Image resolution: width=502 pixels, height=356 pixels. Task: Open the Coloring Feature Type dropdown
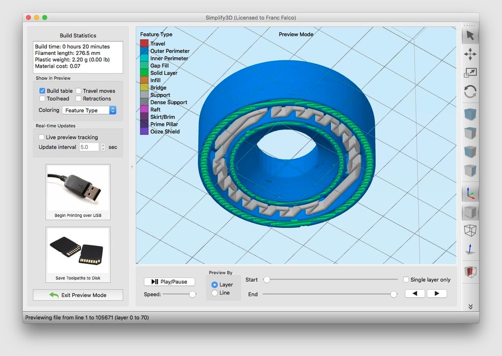click(x=89, y=110)
